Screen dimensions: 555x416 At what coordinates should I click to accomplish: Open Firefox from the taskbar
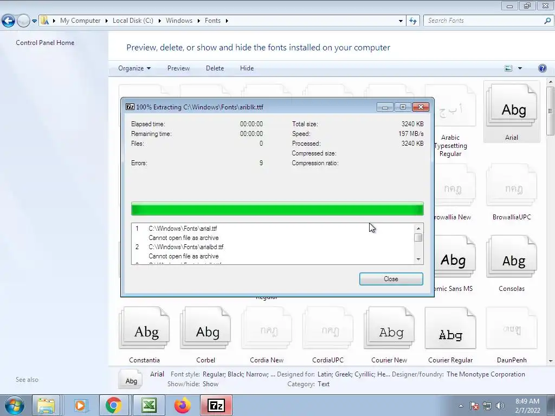(182, 406)
